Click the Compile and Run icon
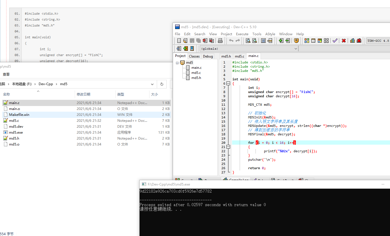This screenshot has width=390, height=236. point(320,41)
